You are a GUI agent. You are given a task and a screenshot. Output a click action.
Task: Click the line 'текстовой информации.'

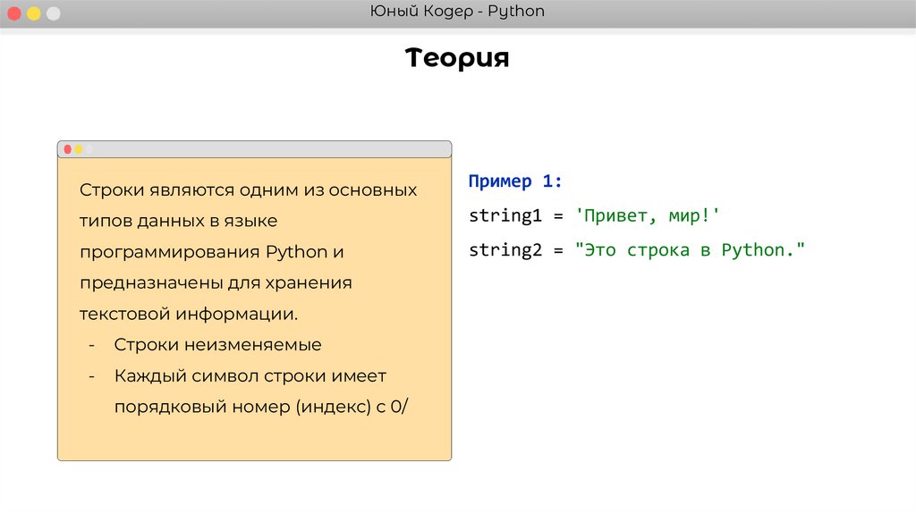189,314
